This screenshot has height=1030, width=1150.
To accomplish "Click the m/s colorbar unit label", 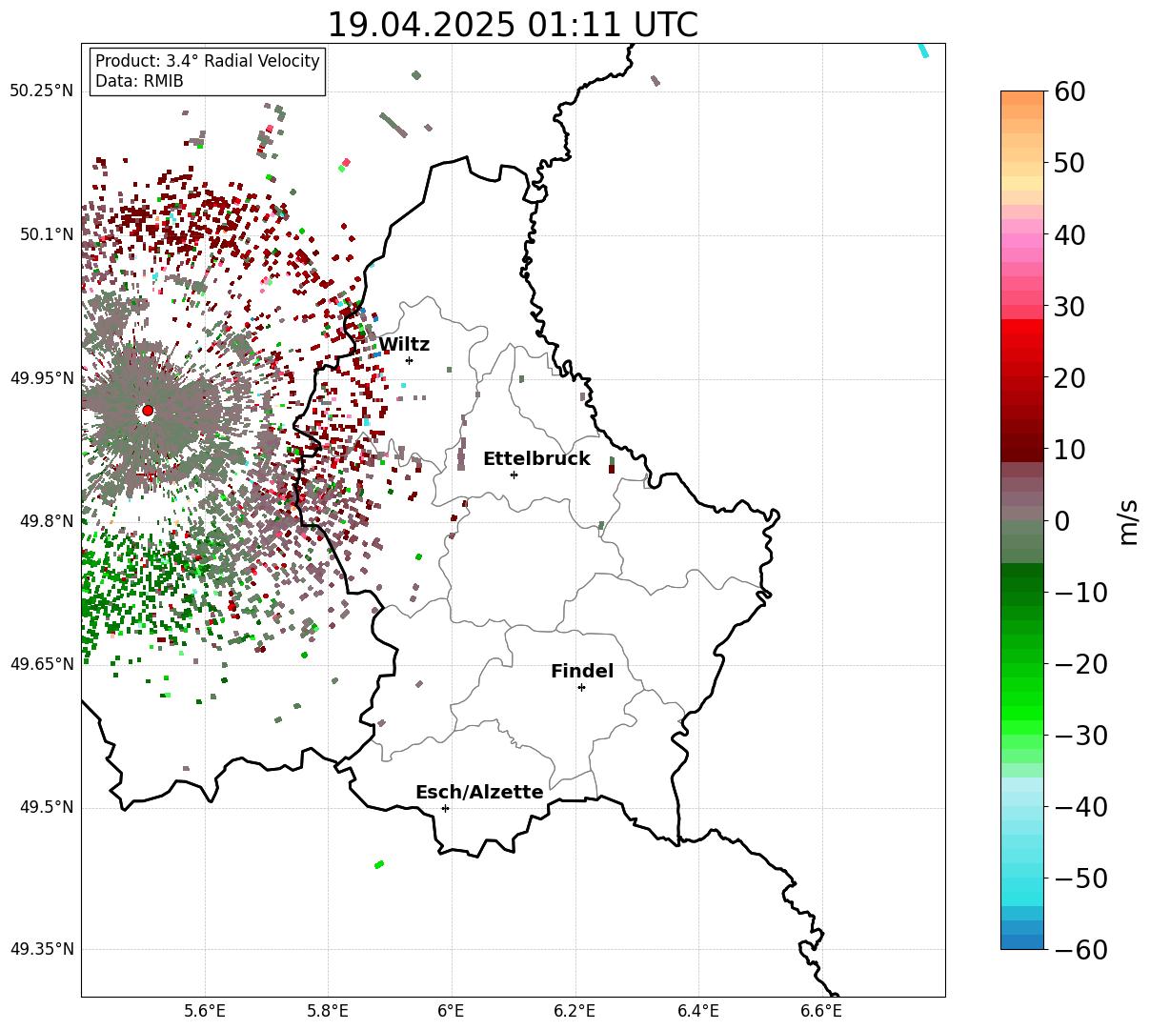I will pos(1128,520).
